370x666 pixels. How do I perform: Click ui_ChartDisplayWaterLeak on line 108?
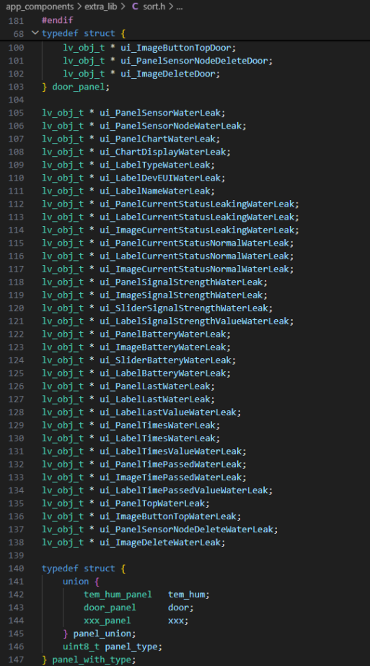162,152
